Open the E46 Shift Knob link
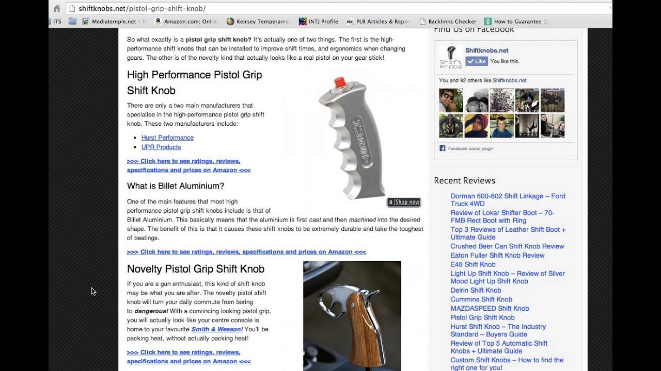This screenshot has height=371, width=661. (x=473, y=264)
